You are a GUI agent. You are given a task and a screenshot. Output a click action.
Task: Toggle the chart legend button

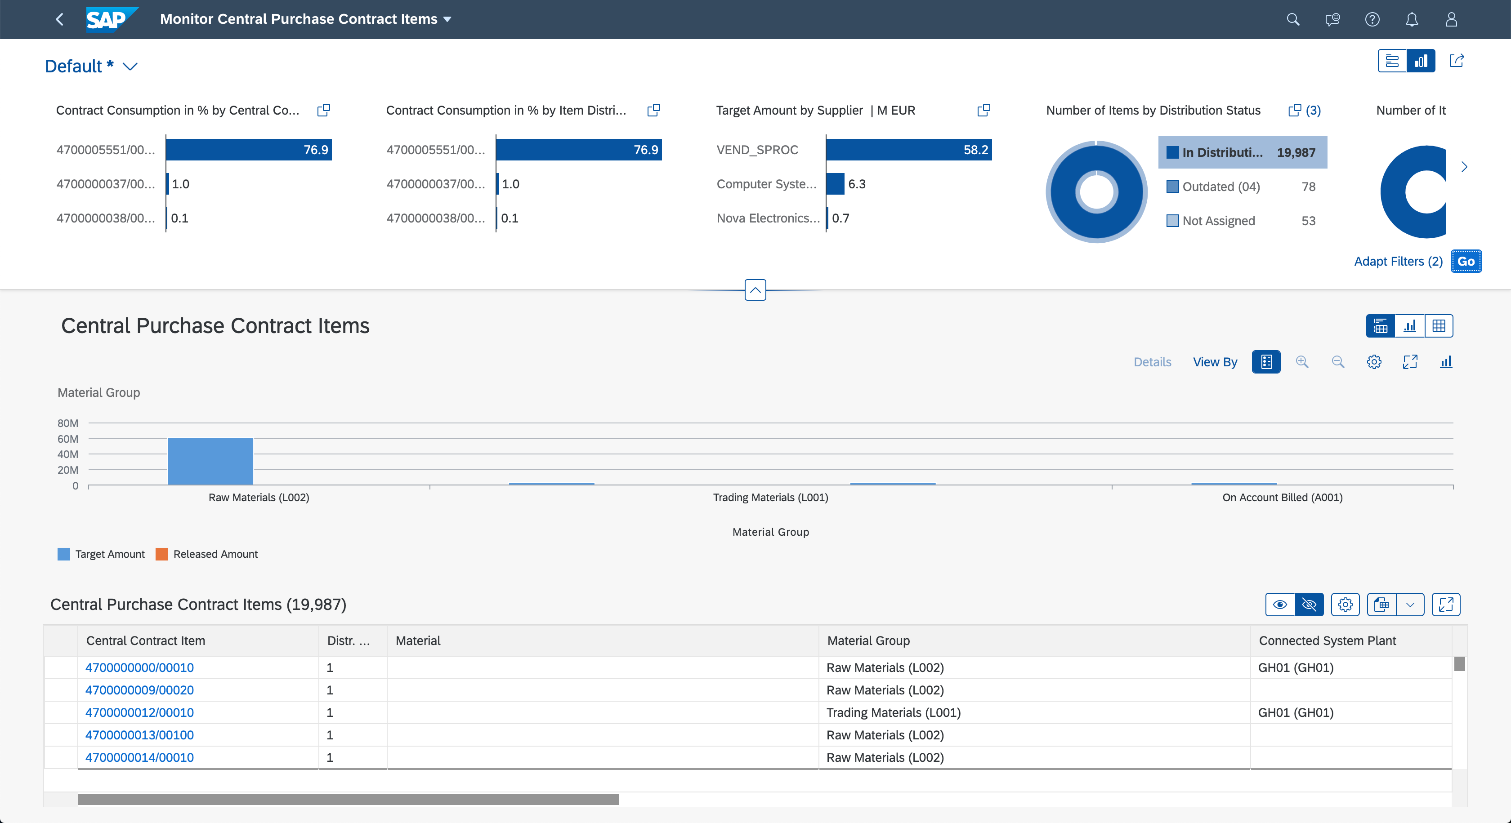pos(1266,362)
